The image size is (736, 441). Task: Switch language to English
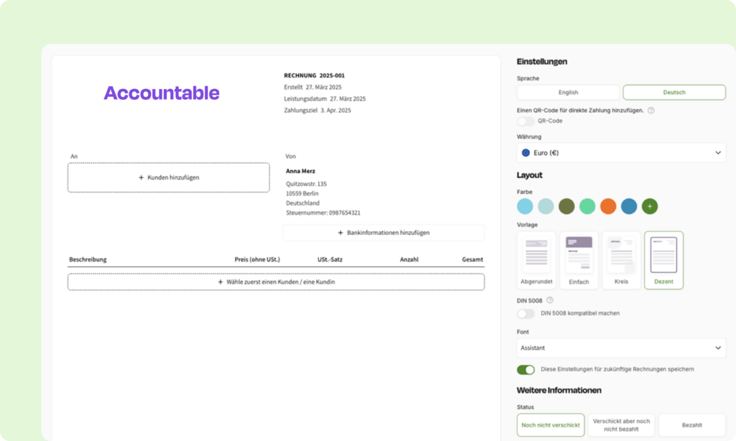(568, 93)
